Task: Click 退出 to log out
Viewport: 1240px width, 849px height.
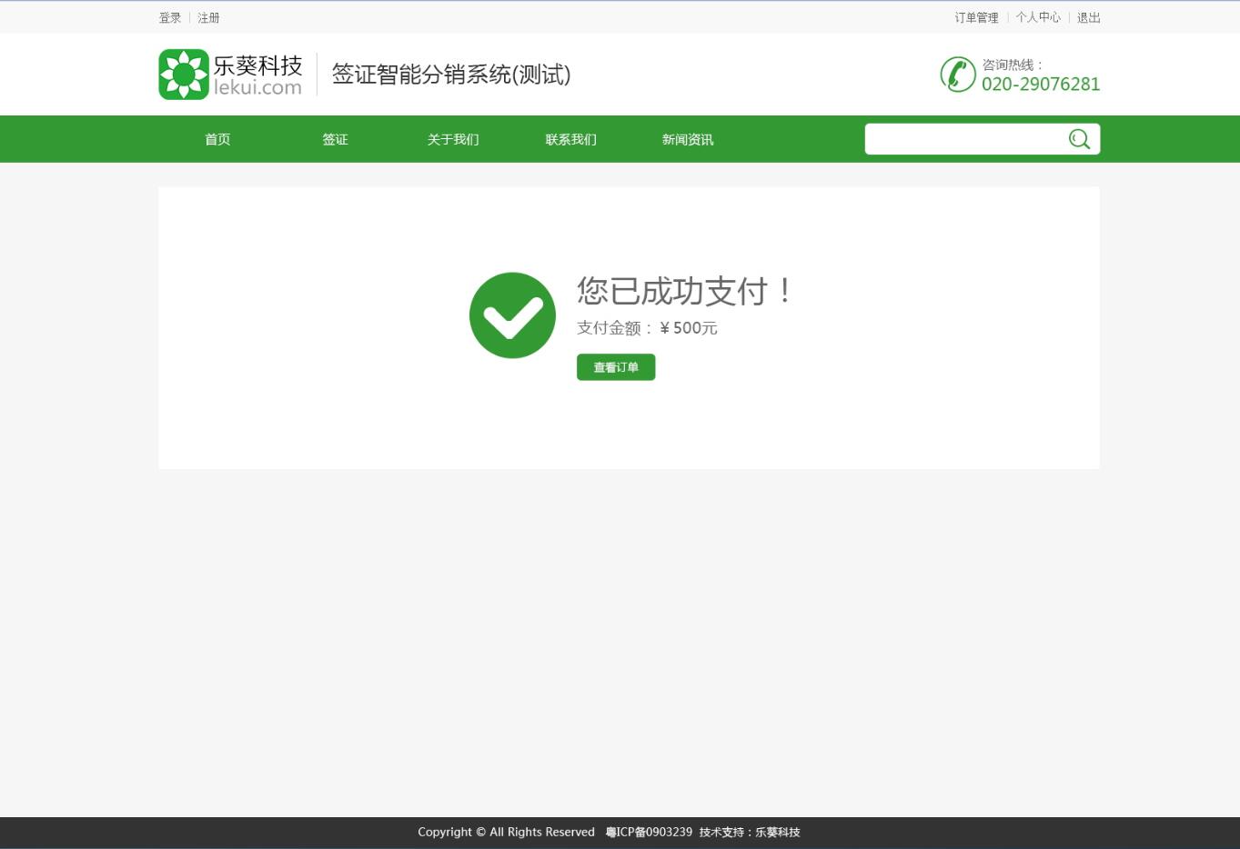Action: (x=1088, y=16)
